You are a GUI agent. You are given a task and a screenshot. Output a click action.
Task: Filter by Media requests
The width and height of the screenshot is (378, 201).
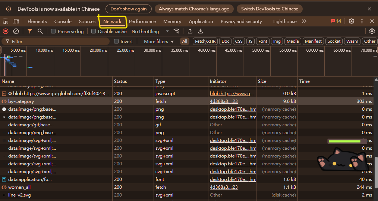click(x=293, y=41)
